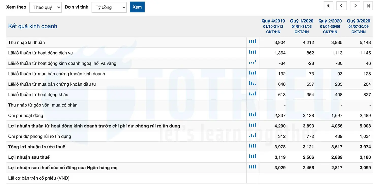
Task: Go to previous period using left arrow
Action: pos(341,6)
